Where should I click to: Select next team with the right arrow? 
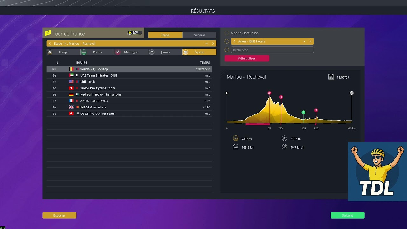pyautogui.click(x=311, y=41)
